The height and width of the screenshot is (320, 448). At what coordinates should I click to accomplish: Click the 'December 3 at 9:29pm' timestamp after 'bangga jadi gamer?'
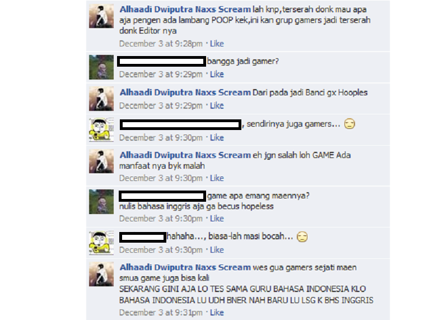161,75
